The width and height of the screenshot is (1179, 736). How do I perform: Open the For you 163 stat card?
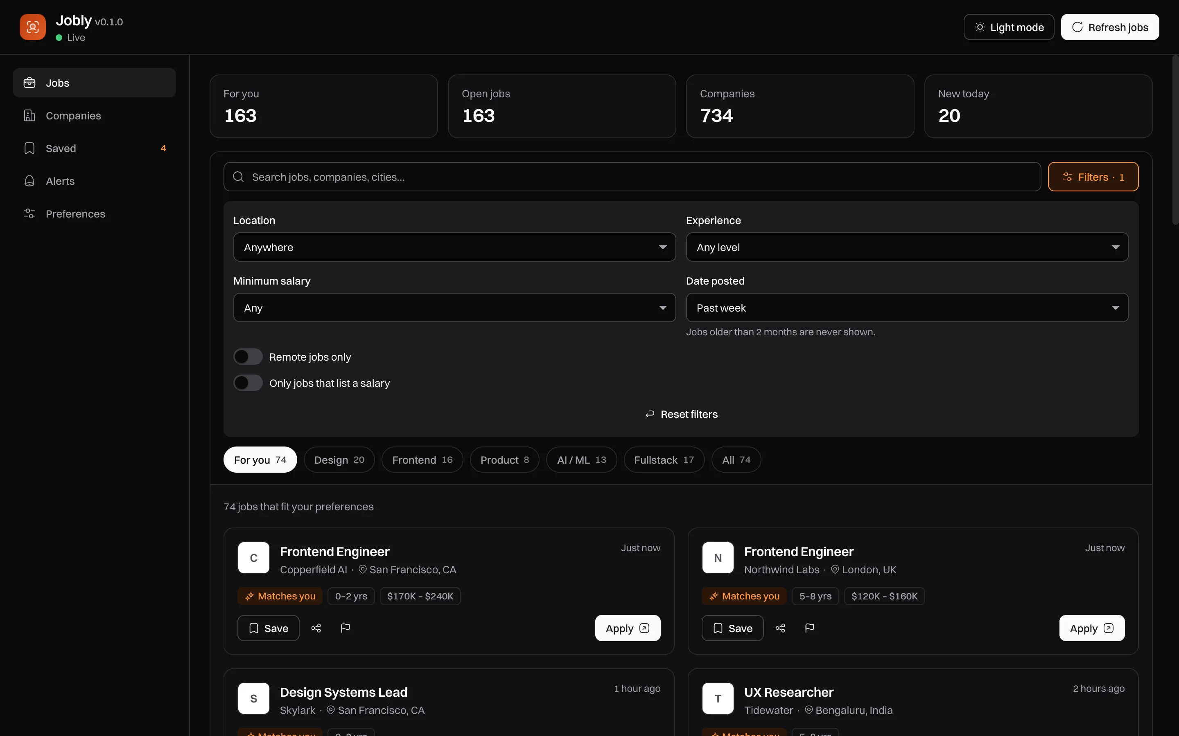(323, 106)
